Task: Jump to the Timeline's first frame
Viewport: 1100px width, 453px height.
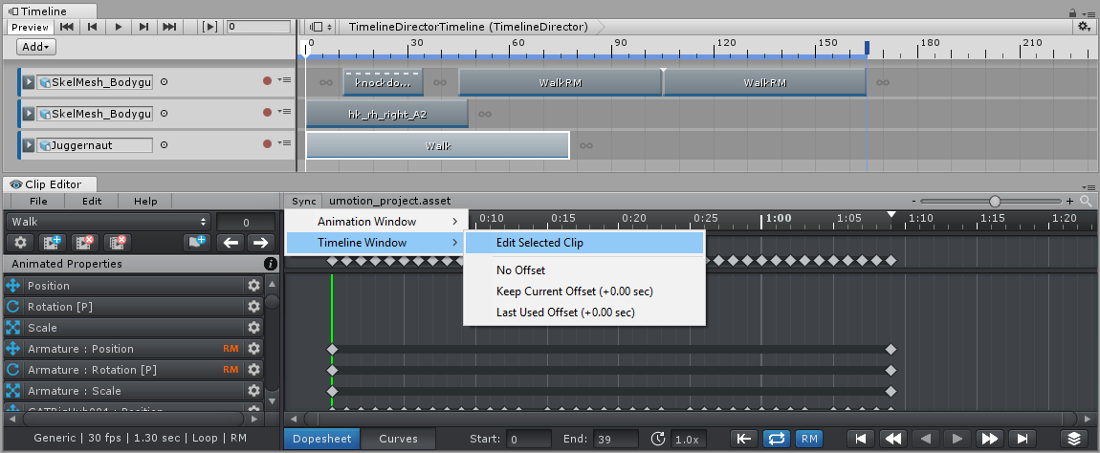Action: [x=67, y=27]
